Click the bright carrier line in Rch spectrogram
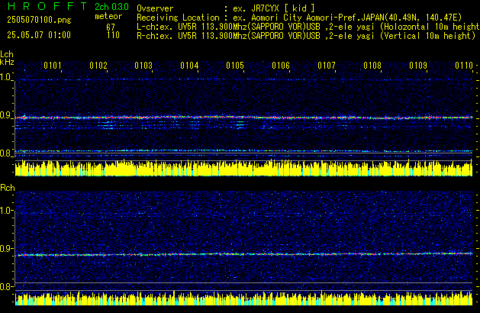Screen dimensions: 480x313 click(x=243, y=254)
